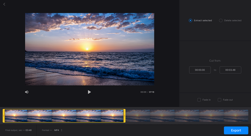Viewport: 251px width, 136px height.
Task: Go back using the left arrow icon
Action: point(4,4)
